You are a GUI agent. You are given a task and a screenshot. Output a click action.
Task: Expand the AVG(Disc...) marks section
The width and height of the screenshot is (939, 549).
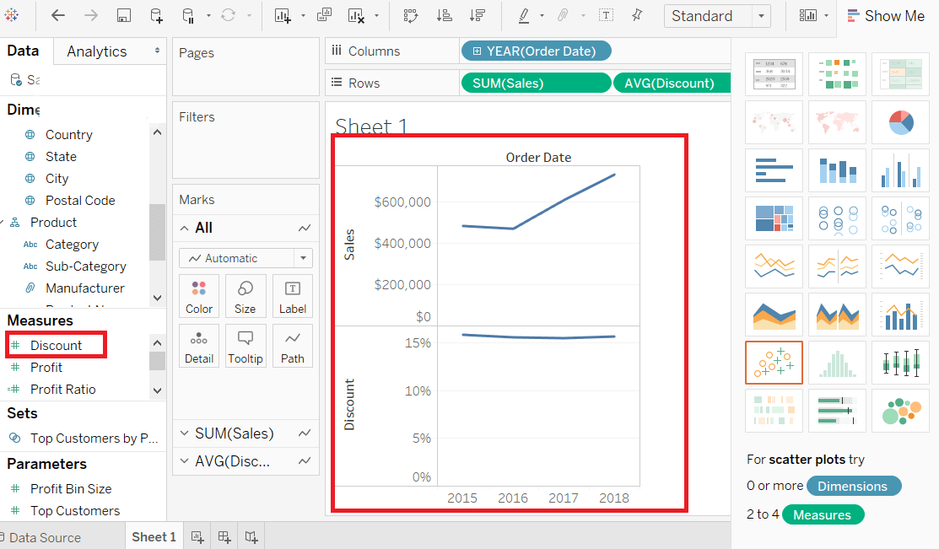click(185, 461)
